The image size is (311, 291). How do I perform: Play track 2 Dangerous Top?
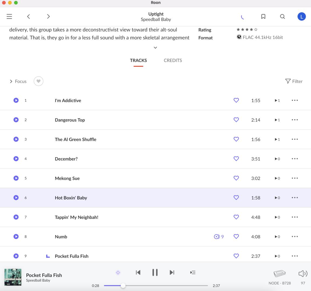[x=16, y=120]
